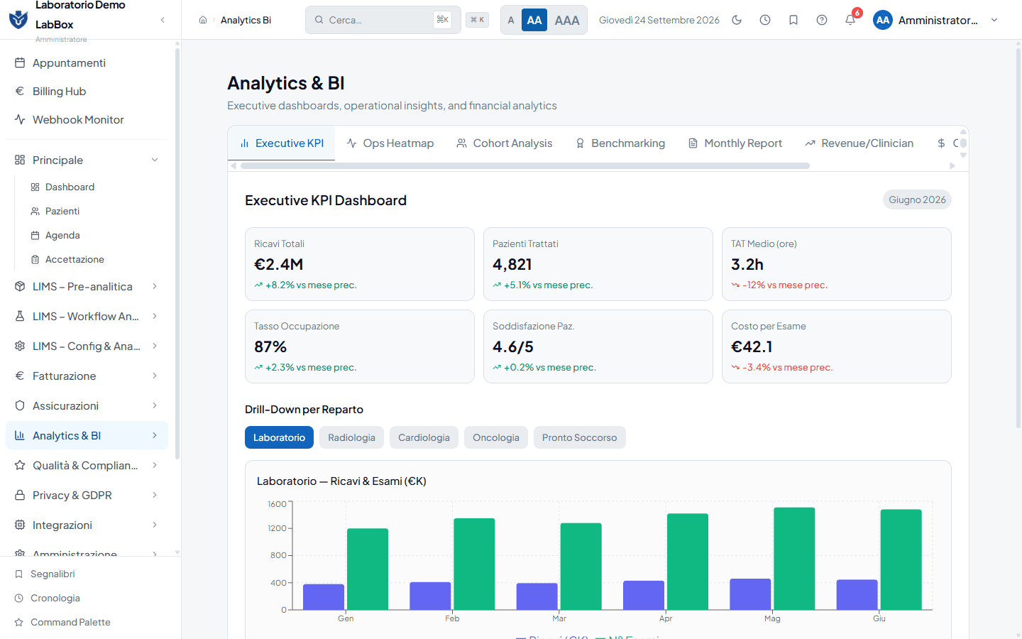
Task: Switch to Monthly Report tab
Action: point(735,143)
